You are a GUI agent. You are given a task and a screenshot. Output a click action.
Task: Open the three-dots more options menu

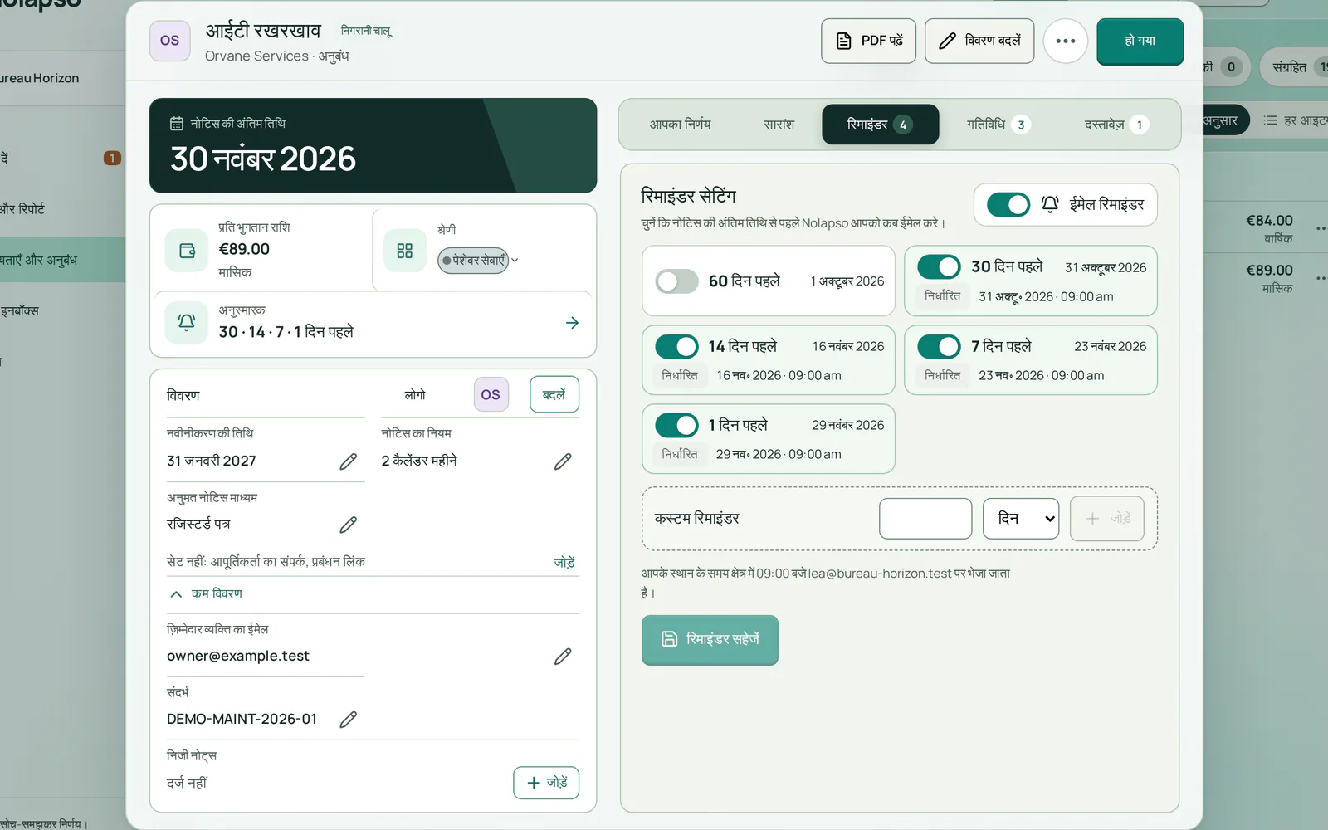click(1066, 41)
